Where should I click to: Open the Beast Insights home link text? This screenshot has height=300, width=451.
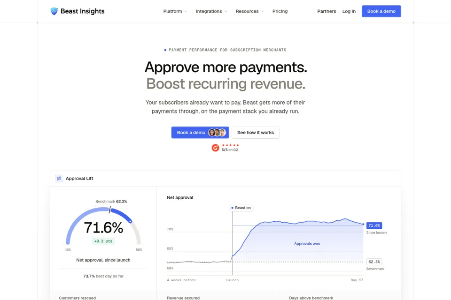[82, 11]
